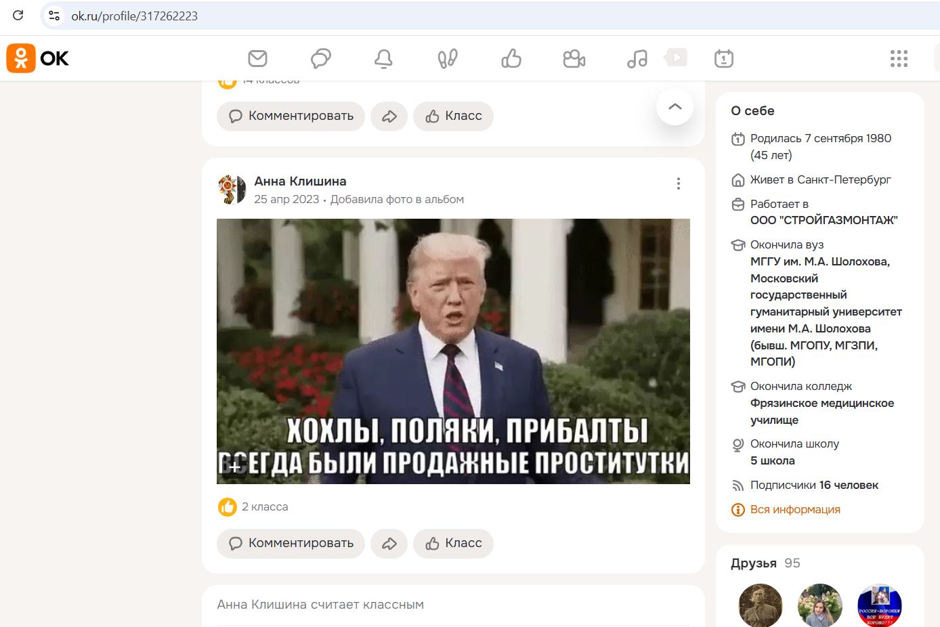Open the notifications bell icon
This screenshot has width=940, height=627.
(383, 59)
